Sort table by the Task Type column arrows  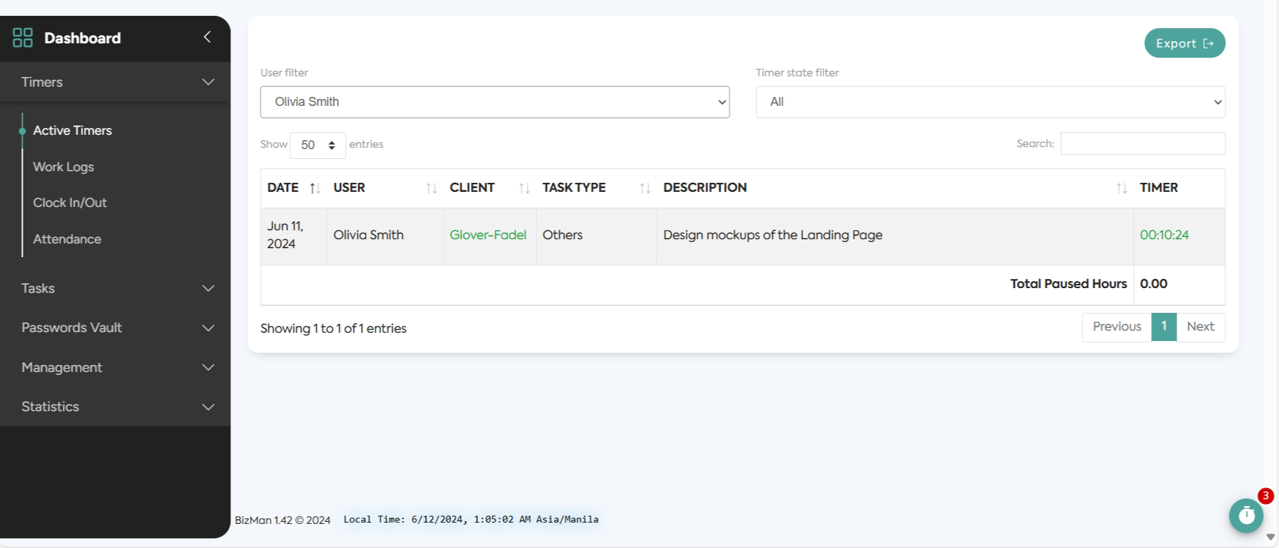644,188
